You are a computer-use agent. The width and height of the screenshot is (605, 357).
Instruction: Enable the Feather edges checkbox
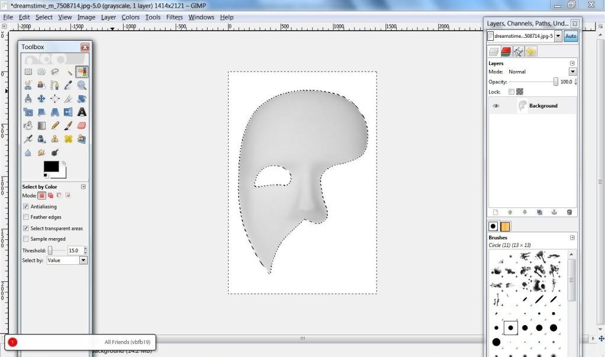(x=25, y=218)
